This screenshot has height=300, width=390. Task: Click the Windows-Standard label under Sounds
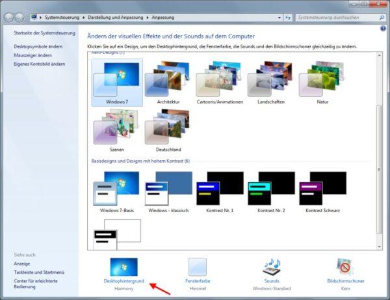tap(272, 288)
